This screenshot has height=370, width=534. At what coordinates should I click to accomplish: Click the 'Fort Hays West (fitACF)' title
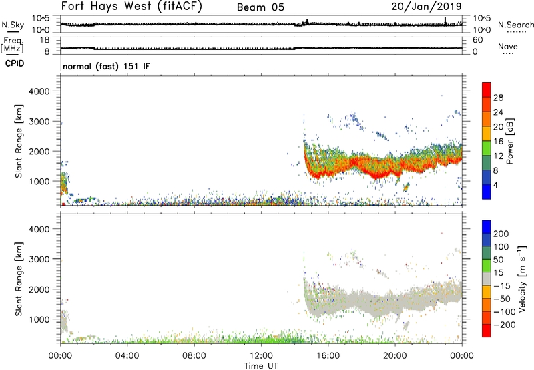tap(131, 7)
